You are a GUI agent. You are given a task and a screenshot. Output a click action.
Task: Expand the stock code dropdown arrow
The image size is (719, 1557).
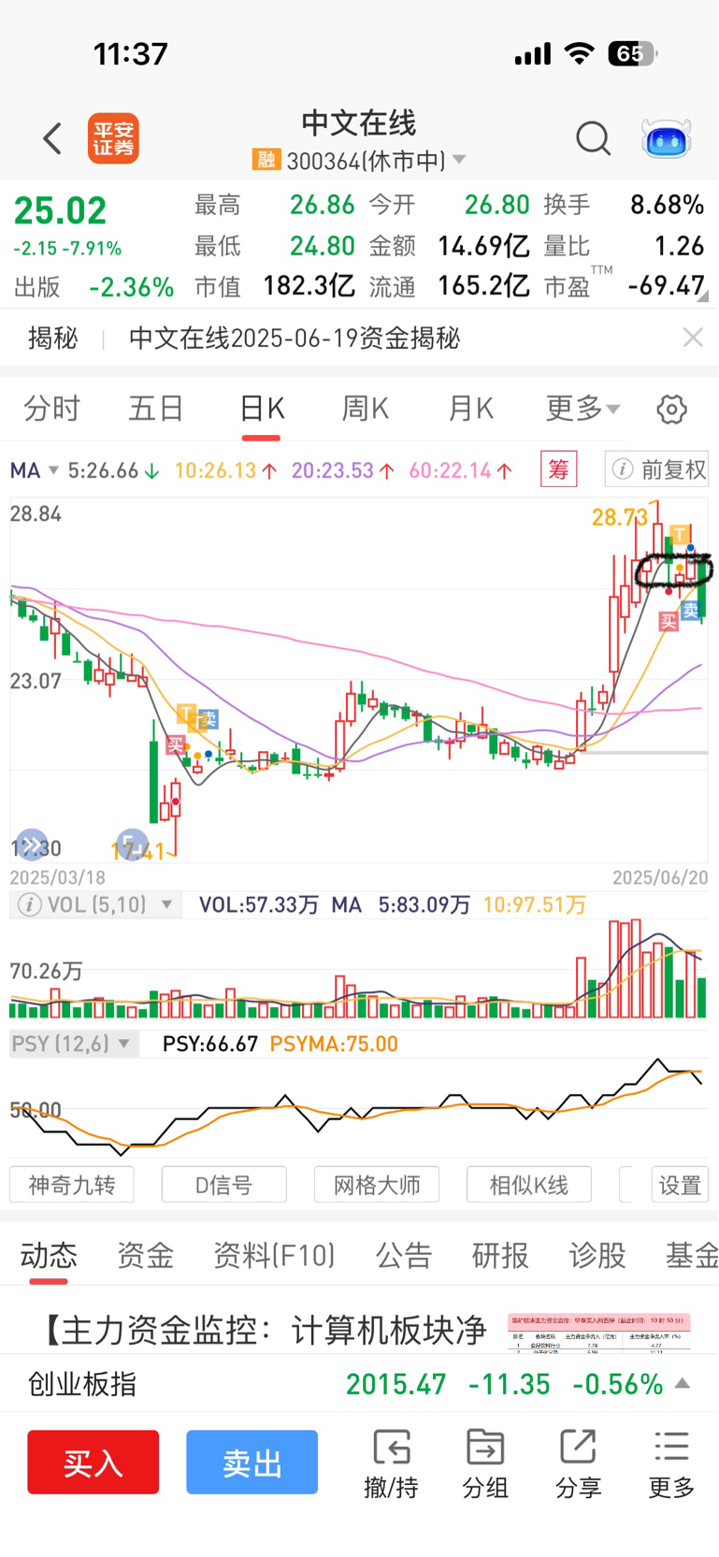[x=459, y=160]
